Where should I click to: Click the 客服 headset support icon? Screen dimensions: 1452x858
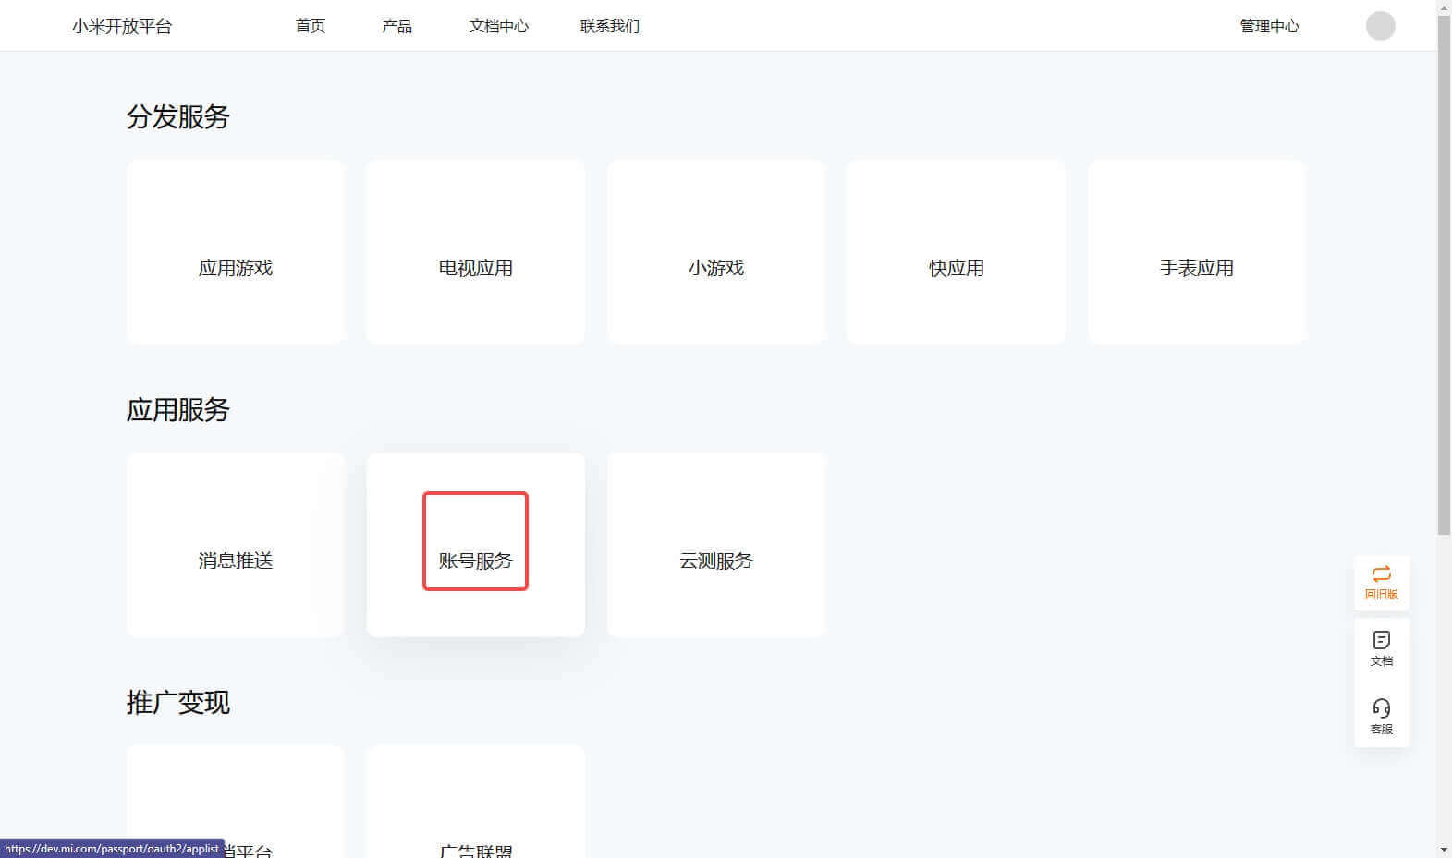coord(1381,716)
